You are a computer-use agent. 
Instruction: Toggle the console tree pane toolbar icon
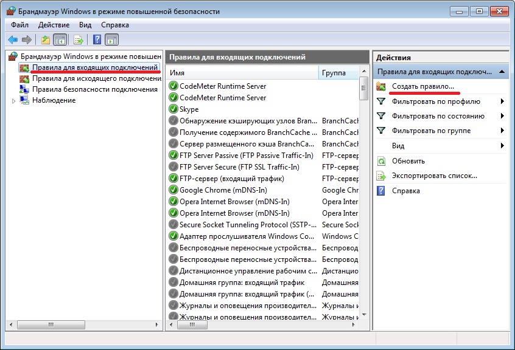(60, 40)
